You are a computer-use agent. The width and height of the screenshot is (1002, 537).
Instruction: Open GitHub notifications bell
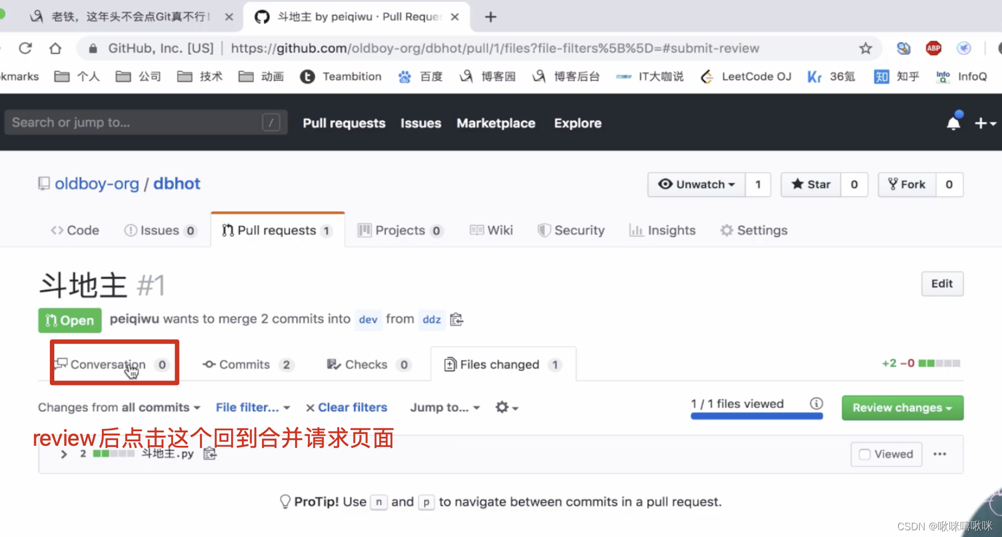click(x=954, y=123)
